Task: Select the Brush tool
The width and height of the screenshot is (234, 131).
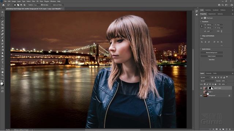Action: pos(3,37)
